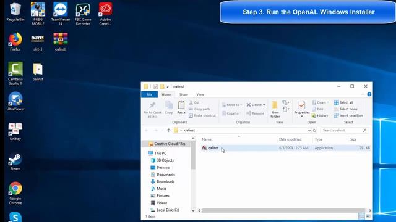Open the Easy access dropdown
This screenshot has width=396, height=222.
286,109
